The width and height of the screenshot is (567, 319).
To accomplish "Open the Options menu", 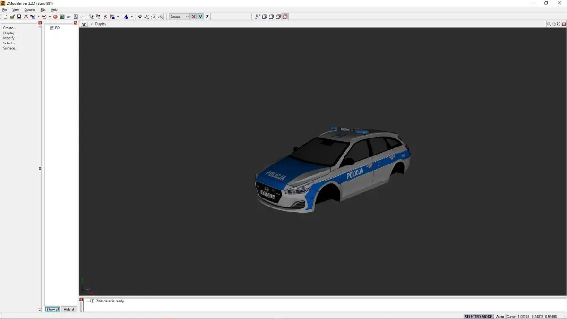I will (x=30, y=9).
